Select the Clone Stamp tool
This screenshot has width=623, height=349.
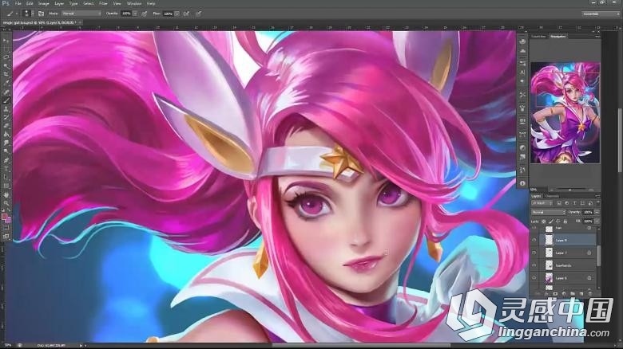point(6,109)
